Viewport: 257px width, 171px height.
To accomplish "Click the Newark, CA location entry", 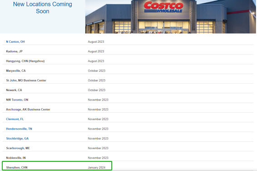I will point(14,90).
